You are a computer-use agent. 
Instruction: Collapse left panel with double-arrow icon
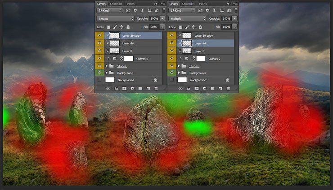pos(156,4)
